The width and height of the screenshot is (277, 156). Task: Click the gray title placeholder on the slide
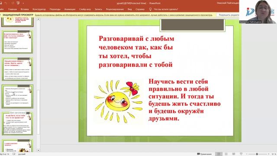click(x=193, y=25)
